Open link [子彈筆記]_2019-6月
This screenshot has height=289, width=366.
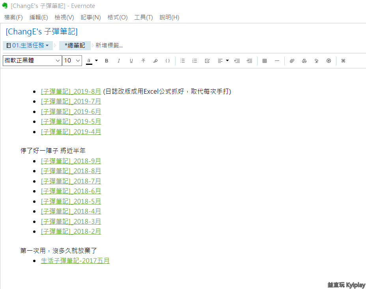point(71,111)
